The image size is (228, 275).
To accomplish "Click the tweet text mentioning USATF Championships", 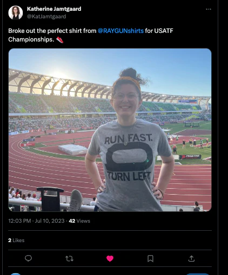I will pos(91,35).
